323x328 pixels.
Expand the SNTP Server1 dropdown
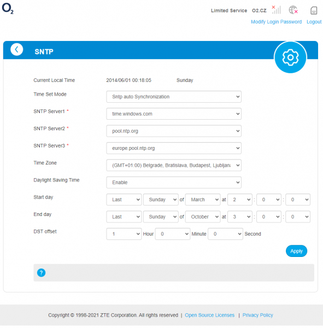pyautogui.click(x=174, y=114)
